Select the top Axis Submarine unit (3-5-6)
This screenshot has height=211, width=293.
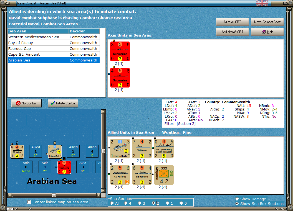coord(120,51)
